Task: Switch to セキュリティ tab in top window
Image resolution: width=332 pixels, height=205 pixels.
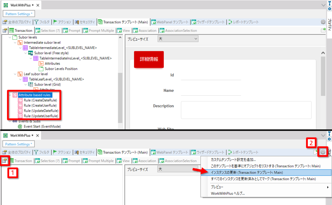Action: (85, 22)
